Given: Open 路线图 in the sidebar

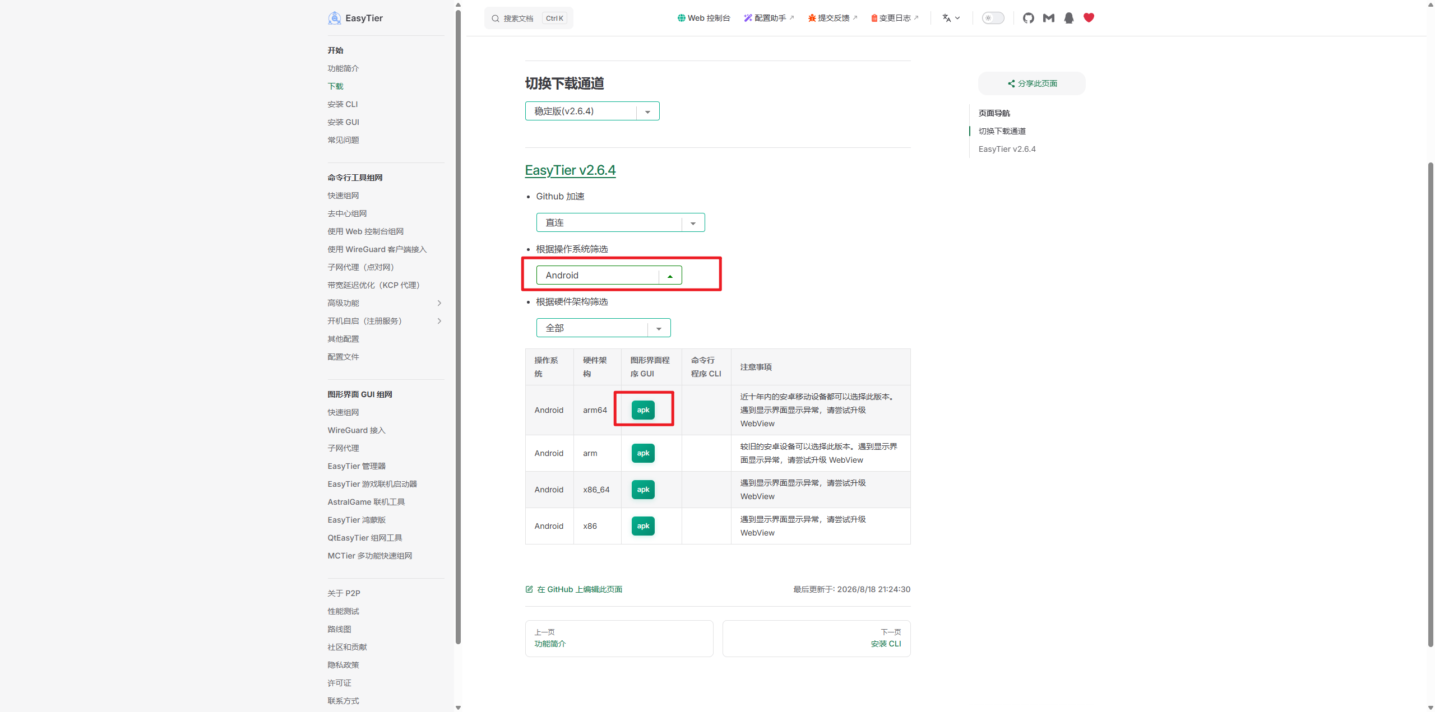Looking at the screenshot, I should [339, 629].
